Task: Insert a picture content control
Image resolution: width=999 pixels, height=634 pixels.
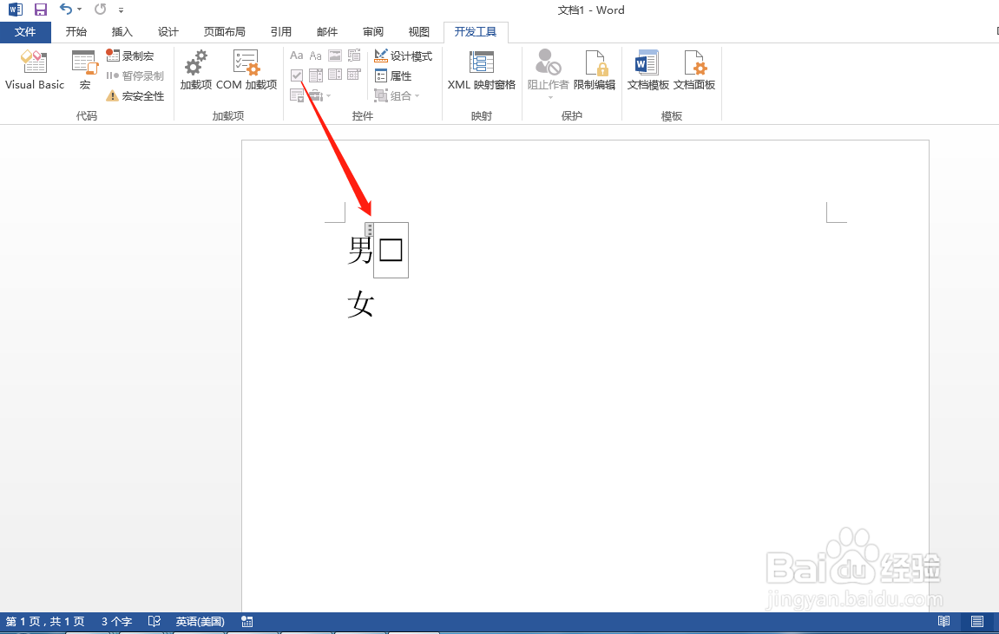Action: coord(335,56)
